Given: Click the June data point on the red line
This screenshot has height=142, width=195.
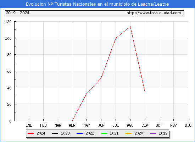Looking at the screenshot, I should coord(101,78).
